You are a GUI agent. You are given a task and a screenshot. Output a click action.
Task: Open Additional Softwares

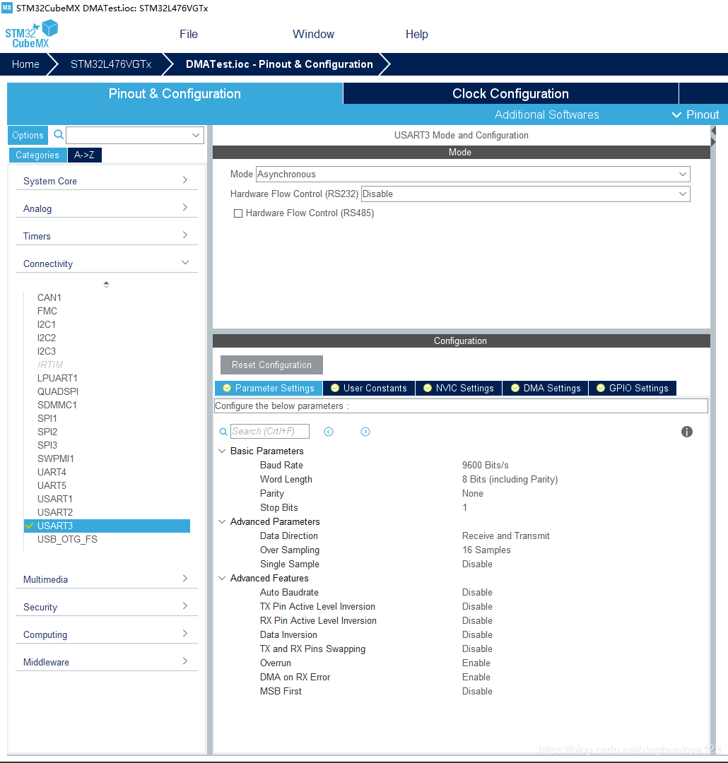click(x=547, y=114)
